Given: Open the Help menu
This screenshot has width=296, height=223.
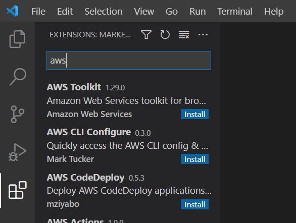Looking at the screenshot, I should pos(274,11).
